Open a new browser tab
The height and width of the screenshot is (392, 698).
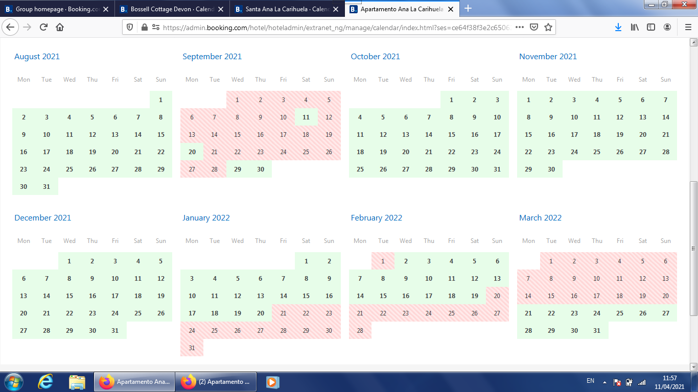click(468, 9)
